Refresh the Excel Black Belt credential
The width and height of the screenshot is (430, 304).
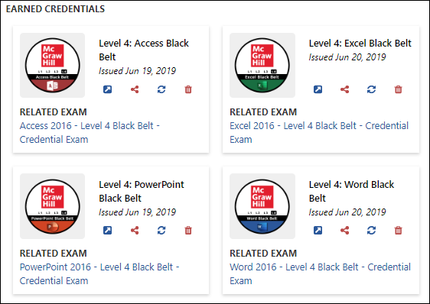coord(371,89)
